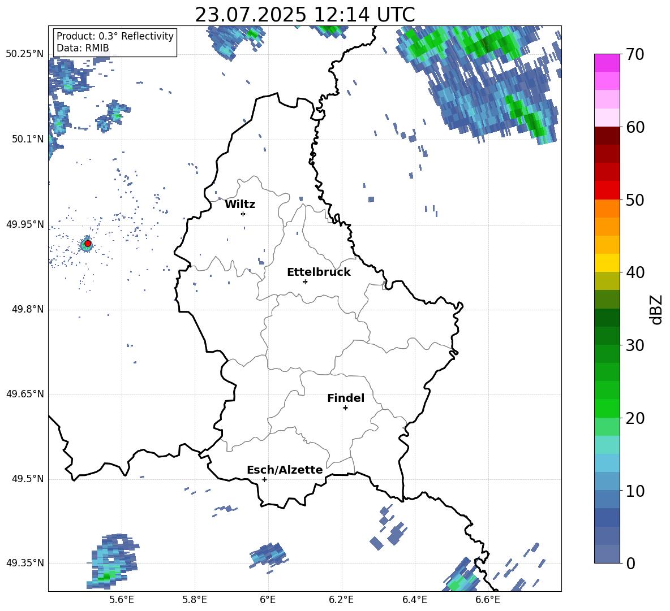
Task: Click the red radar site marker
Action: tap(88, 244)
